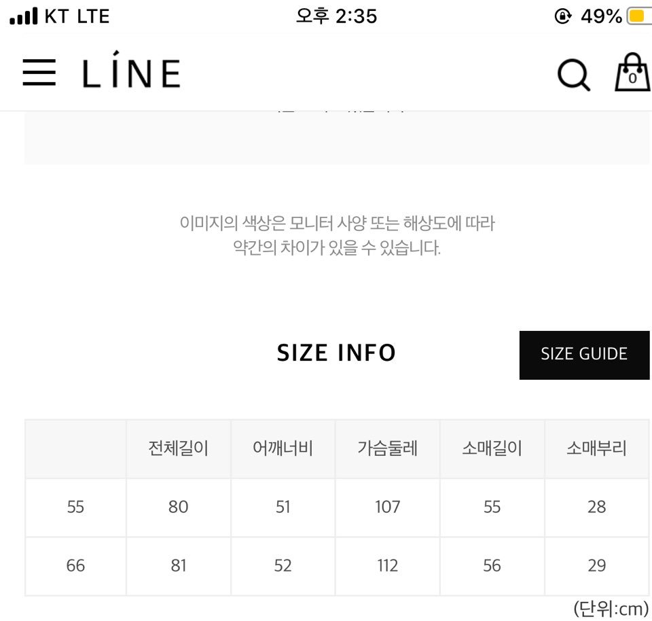Tap the KT LTE carrier label
The width and height of the screenshot is (652, 621).
77,16
